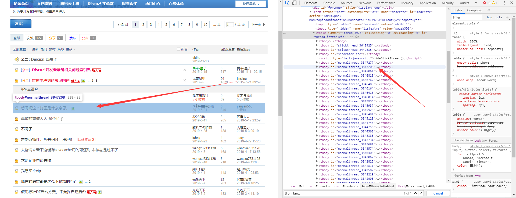Click the image icon beside 现在的民审都是这么不耐烦的吗
Viewport: 516px width, 198px height.
click(81, 182)
